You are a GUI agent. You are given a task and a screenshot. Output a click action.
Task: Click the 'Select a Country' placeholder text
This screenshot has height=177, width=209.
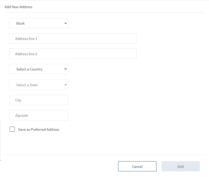click(x=29, y=69)
